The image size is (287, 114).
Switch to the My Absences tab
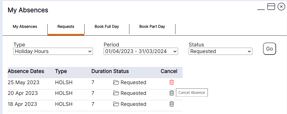pyautogui.click(x=25, y=27)
